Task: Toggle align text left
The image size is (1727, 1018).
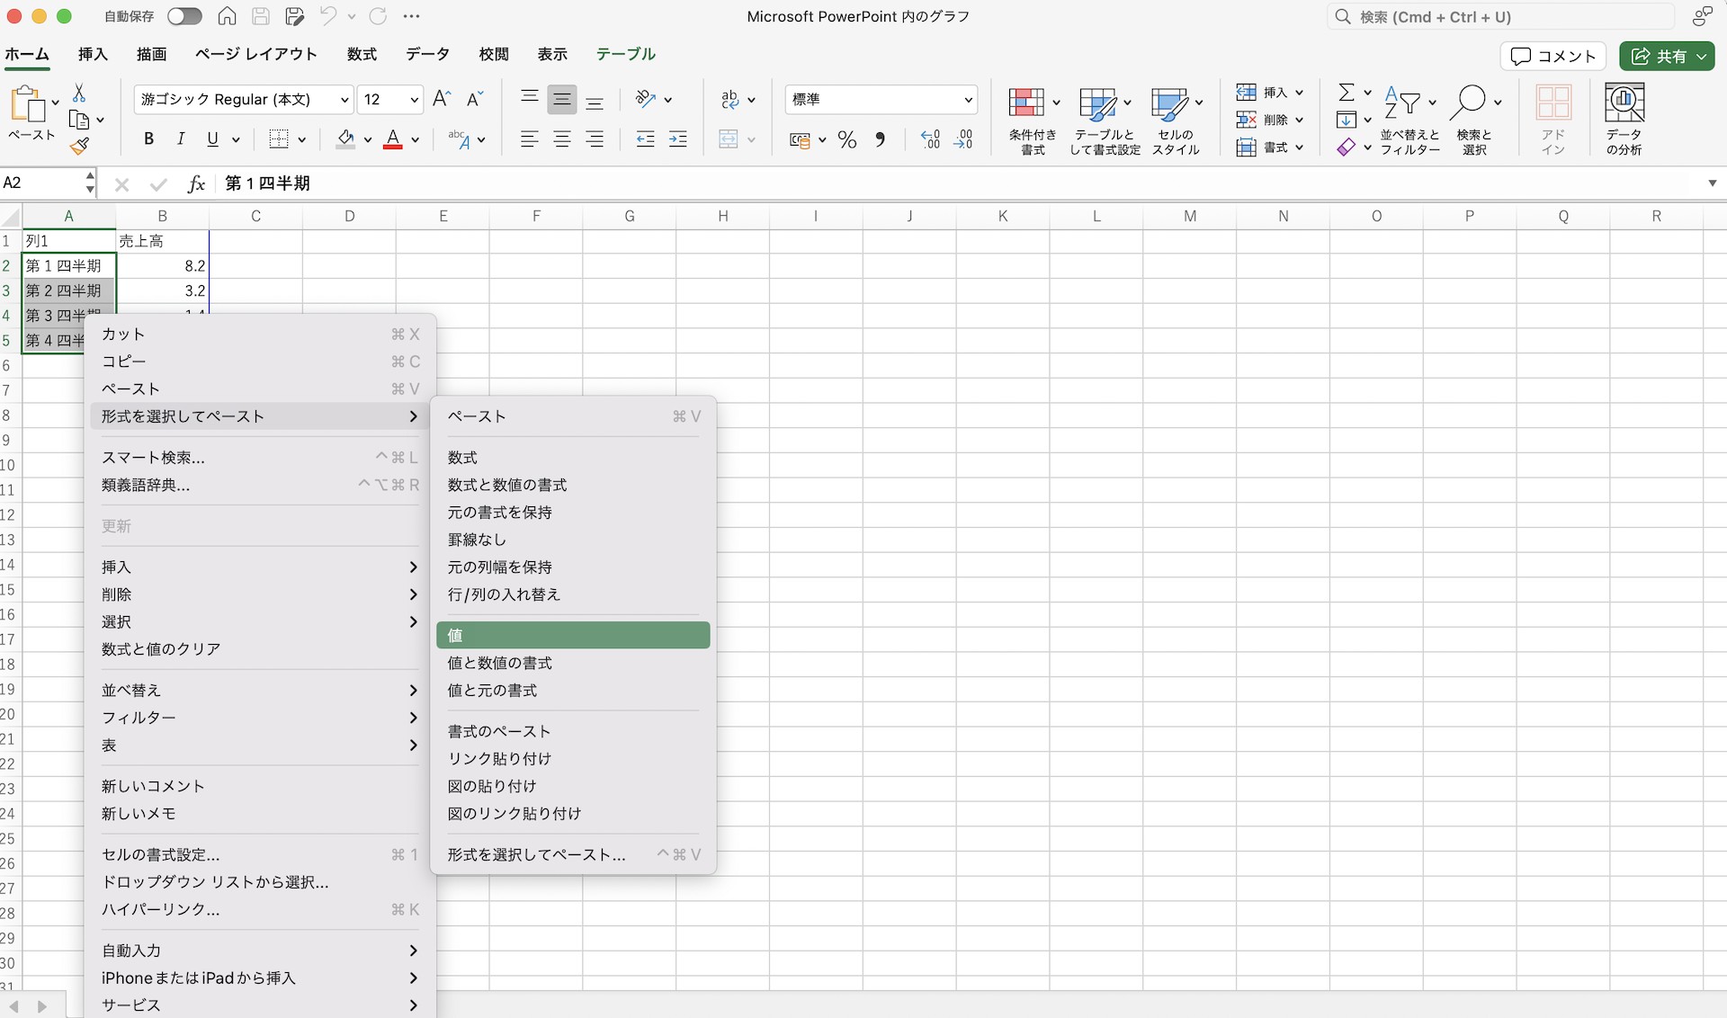Action: 530,139
